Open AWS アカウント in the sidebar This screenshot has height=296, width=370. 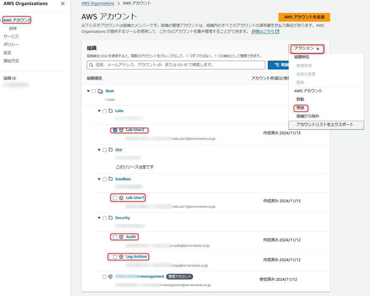(x=17, y=20)
